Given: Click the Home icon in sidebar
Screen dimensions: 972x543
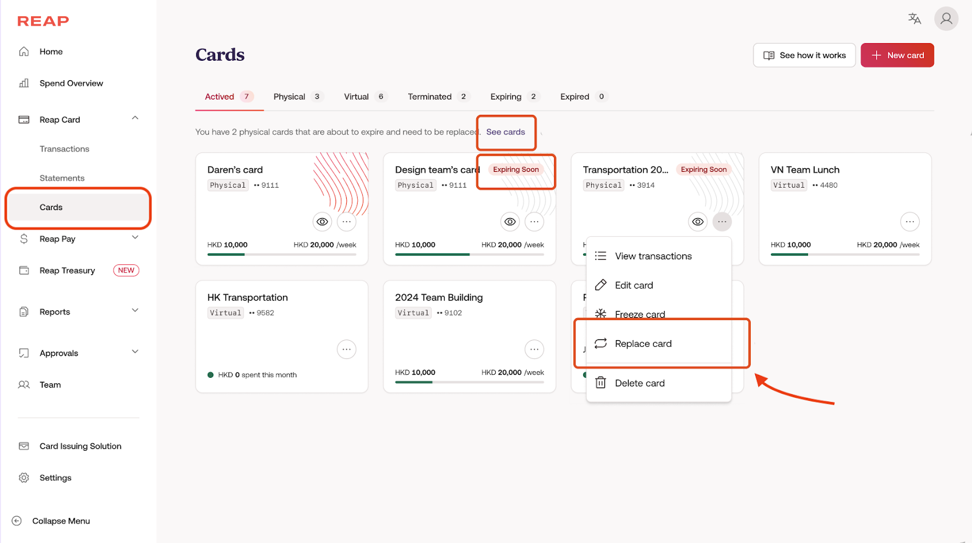Looking at the screenshot, I should 24,52.
